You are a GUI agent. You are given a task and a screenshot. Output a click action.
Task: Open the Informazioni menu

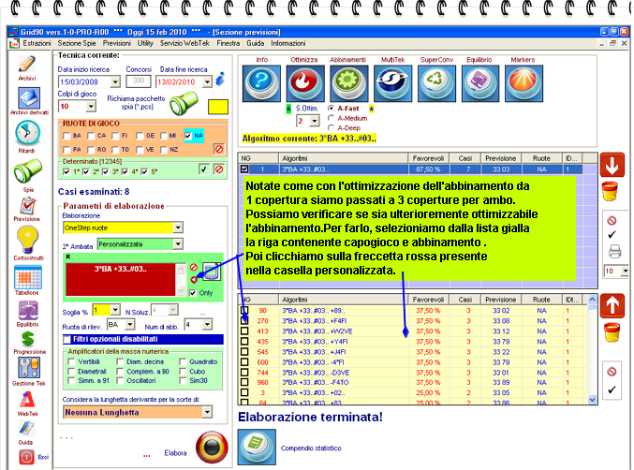pyautogui.click(x=288, y=43)
